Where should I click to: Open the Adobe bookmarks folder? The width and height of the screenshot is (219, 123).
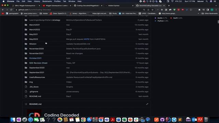click(43, 14)
